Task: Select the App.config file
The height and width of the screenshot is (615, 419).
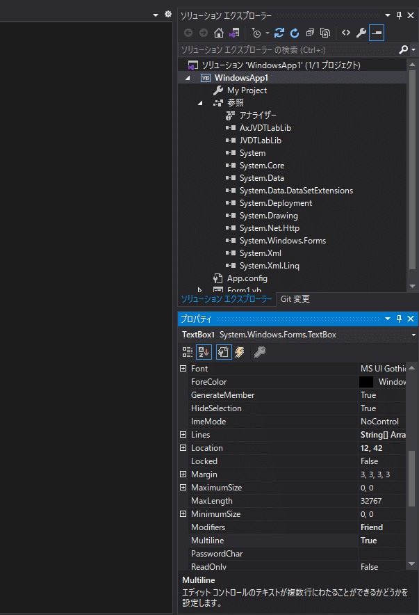Action: pyautogui.click(x=247, y=278)
